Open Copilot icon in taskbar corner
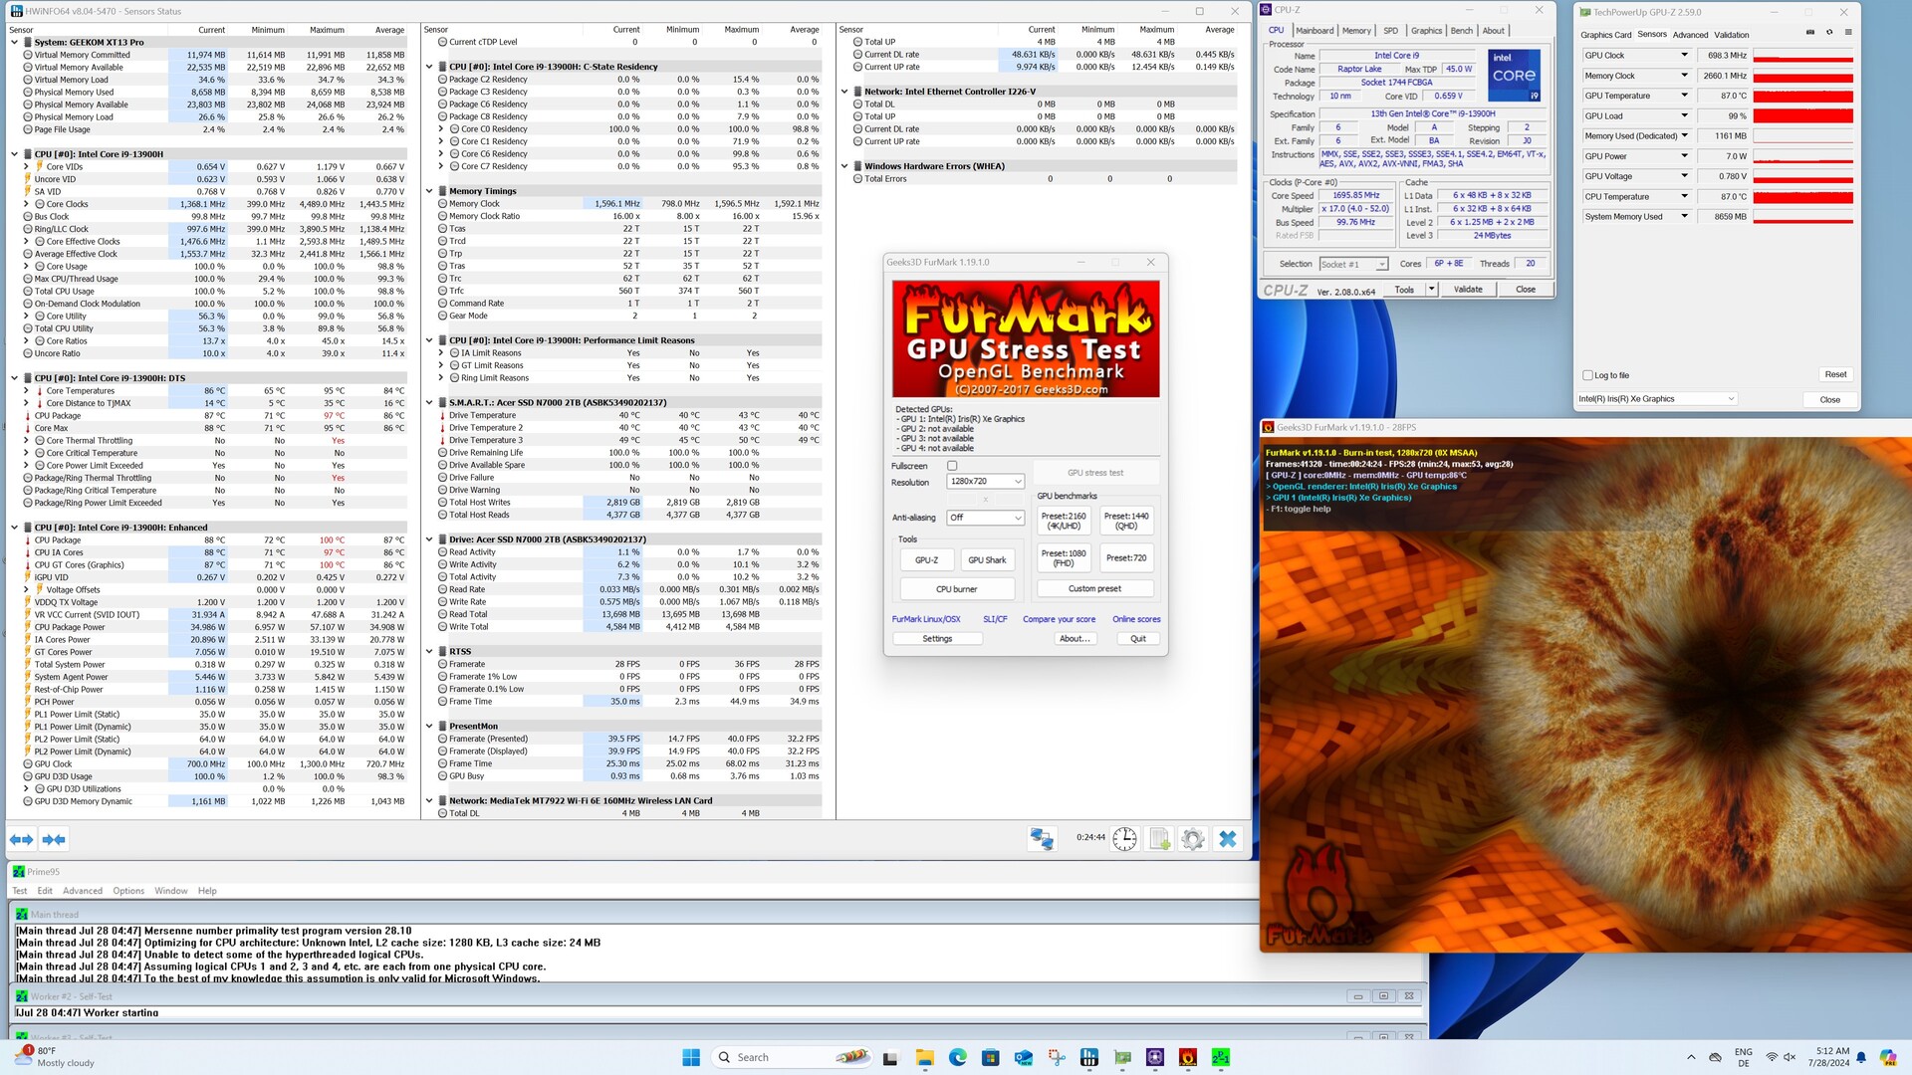 tap(1888, 1057)
